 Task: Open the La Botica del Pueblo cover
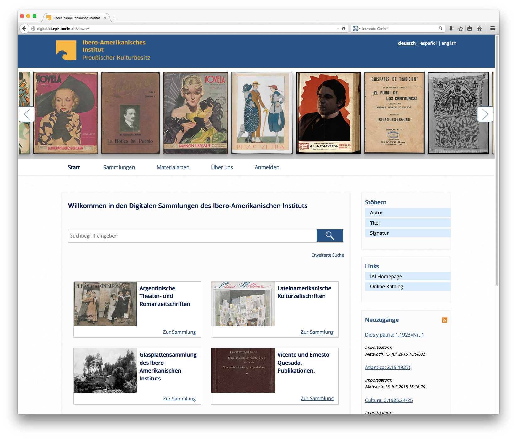[130, 113]
